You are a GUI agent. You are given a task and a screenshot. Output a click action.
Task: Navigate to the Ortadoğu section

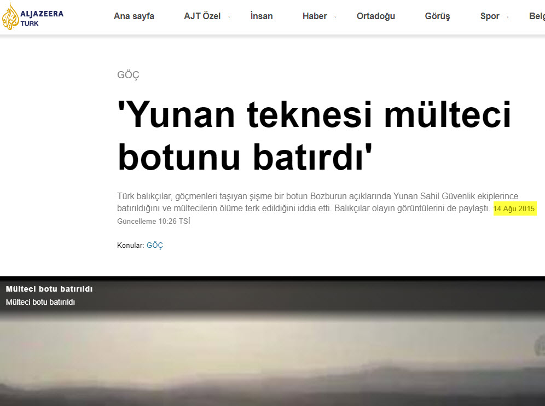pos(376,16)
